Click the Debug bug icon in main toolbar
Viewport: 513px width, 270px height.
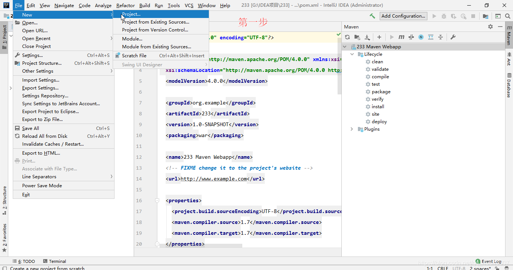coord(444,16)
